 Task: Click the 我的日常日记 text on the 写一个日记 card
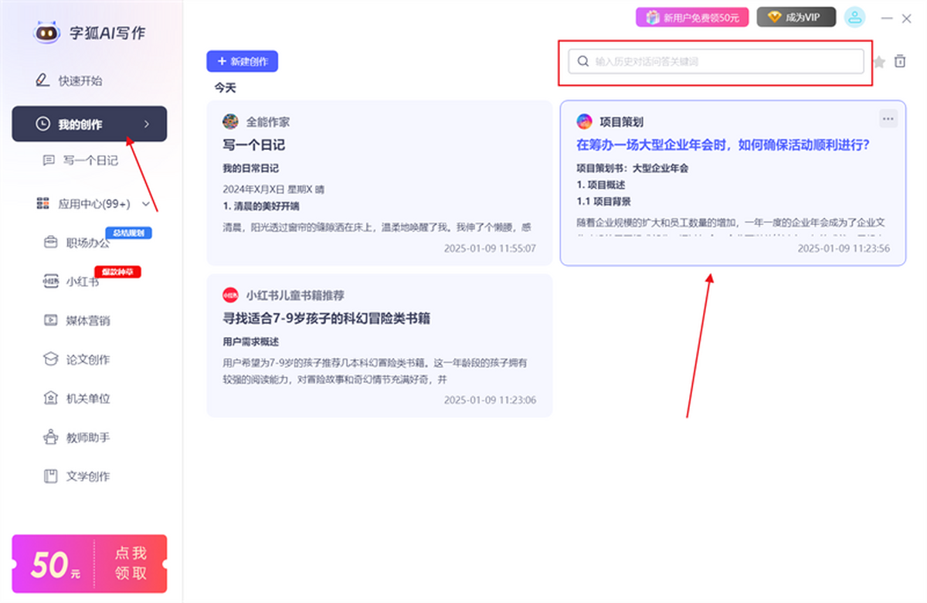point(250,168)
